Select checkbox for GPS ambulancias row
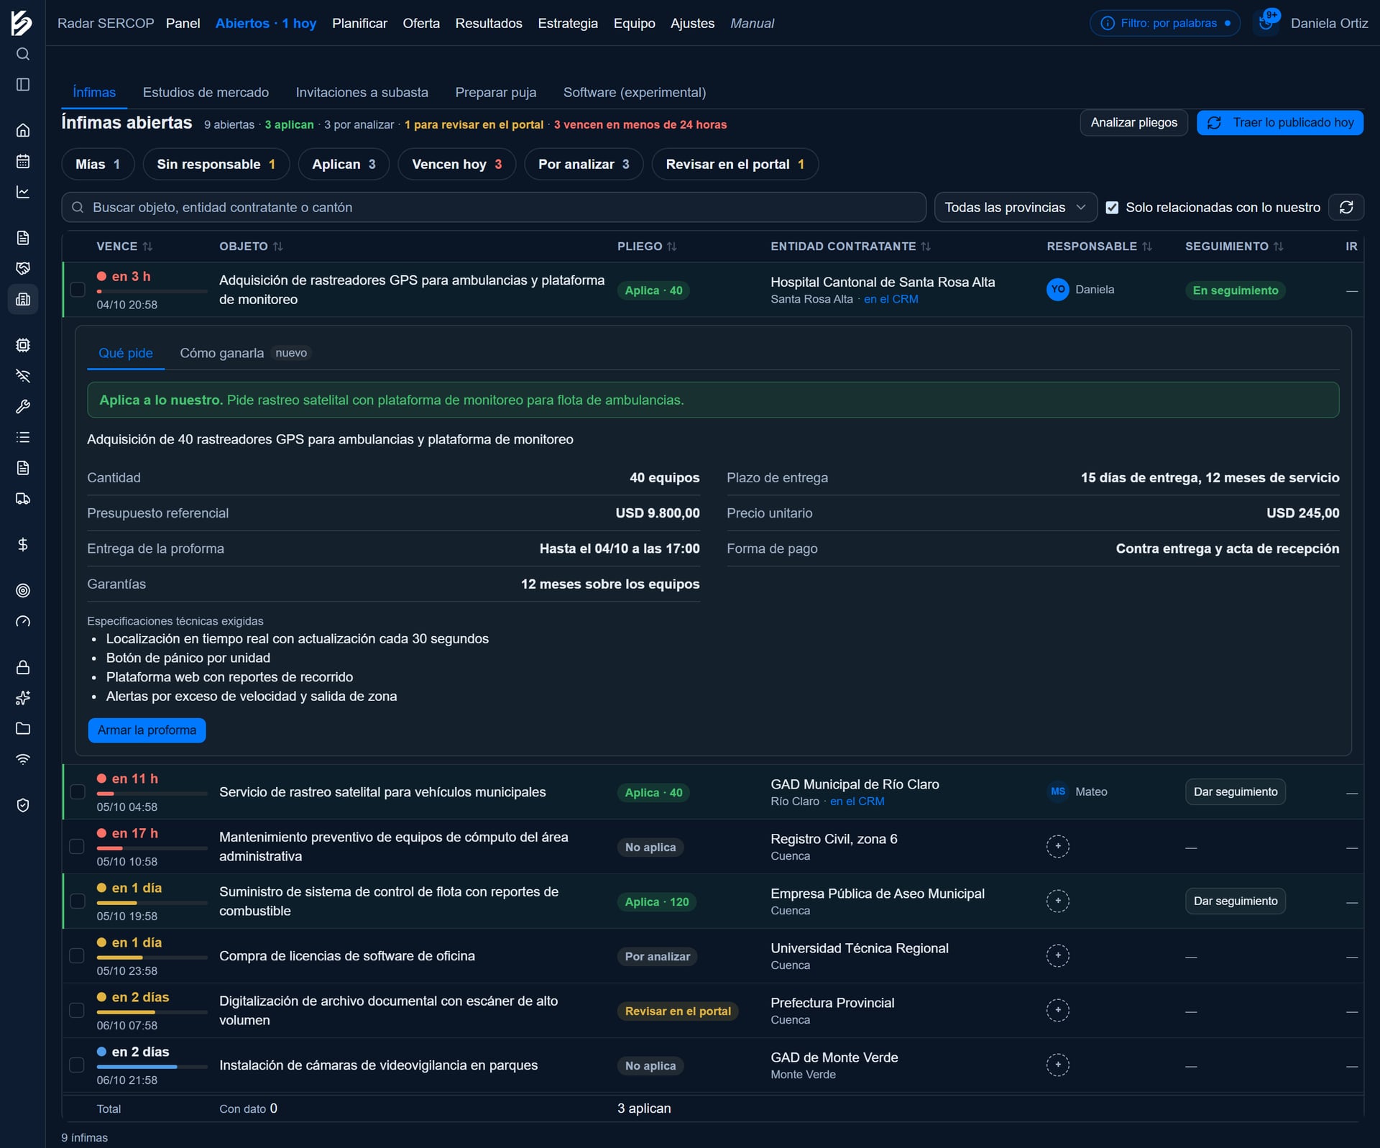The height and width of the screenshot is (1148, 1380). point(78,289)
